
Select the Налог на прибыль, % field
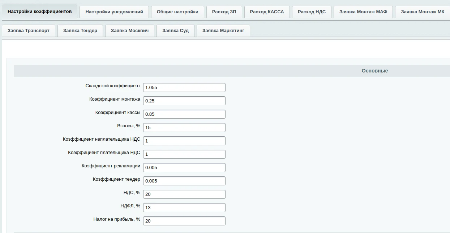pyautogui.click(x=184, y=221)
